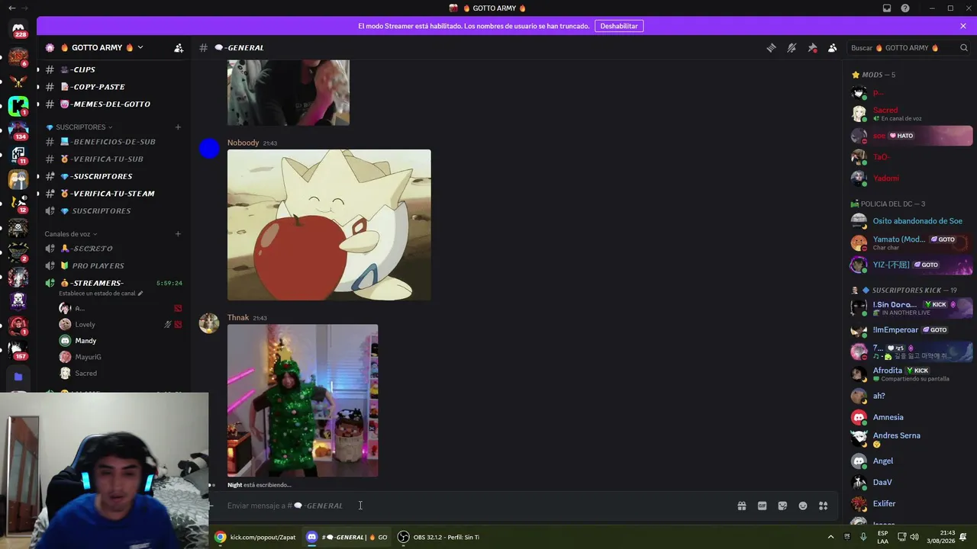
Task: Click the username Thnak
Action: tap(238, 318)
